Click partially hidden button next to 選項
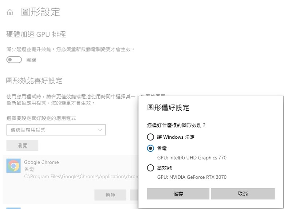 click(134, 195)
